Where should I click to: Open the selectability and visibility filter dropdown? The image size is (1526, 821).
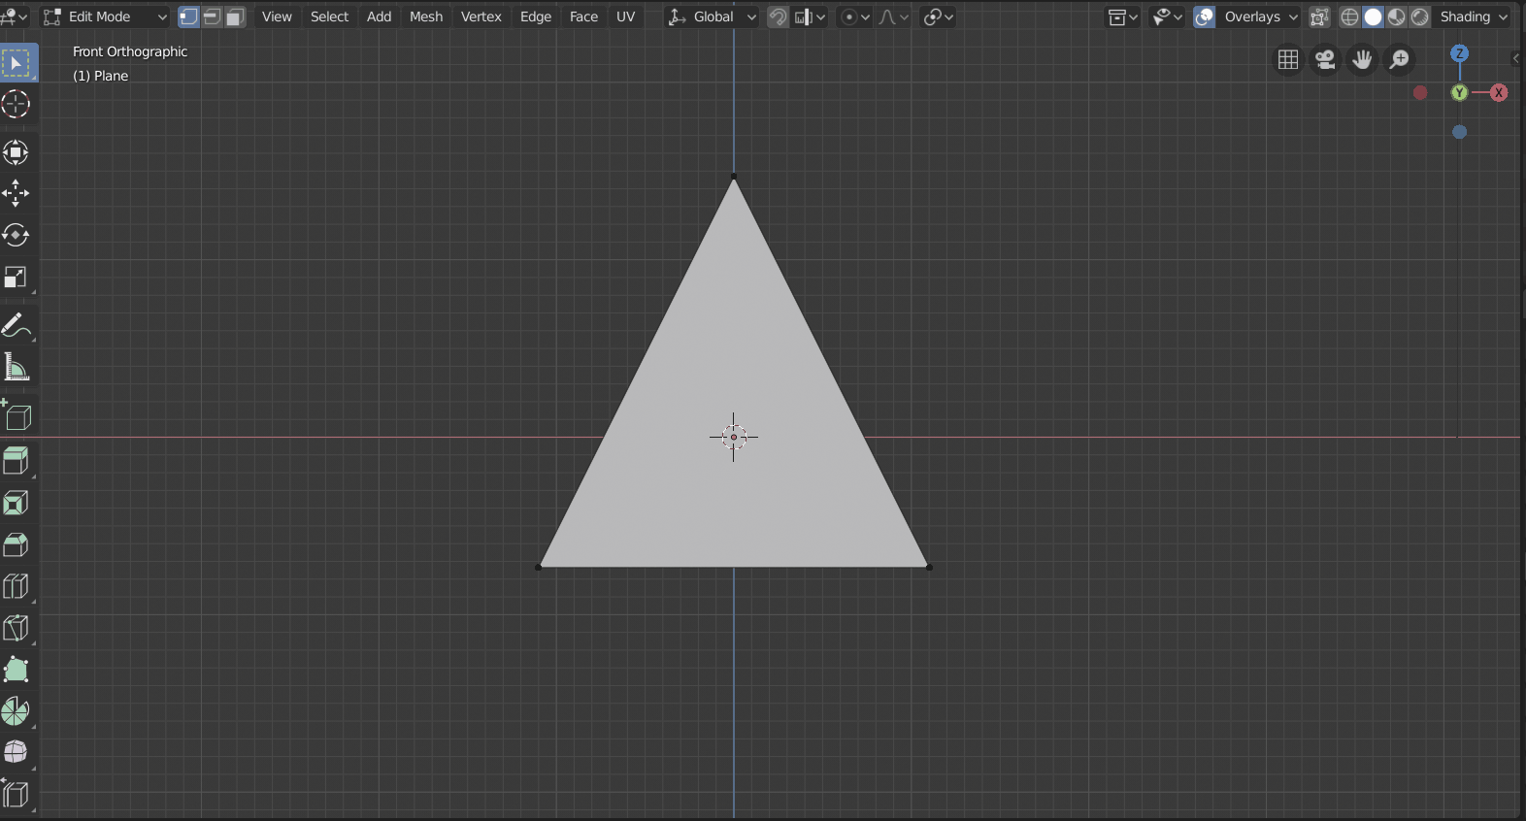tap(1167, 16)
